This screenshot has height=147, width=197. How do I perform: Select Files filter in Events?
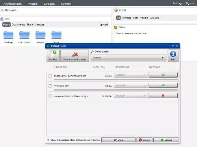[x=136, y=18]
